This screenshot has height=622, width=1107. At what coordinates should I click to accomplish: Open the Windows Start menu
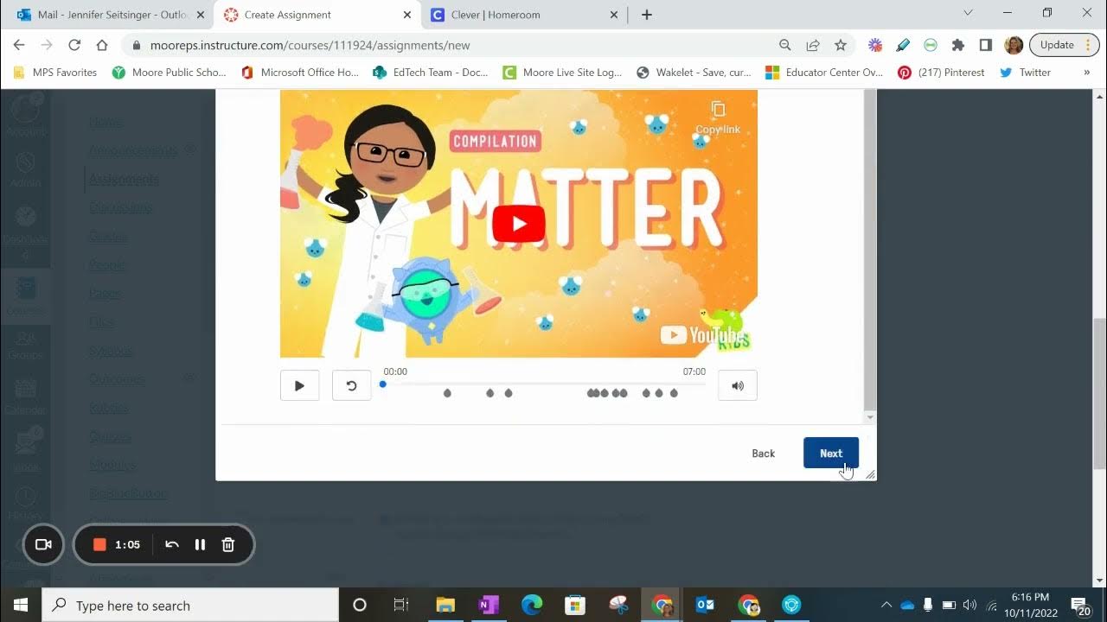click(x=21, y=605)
